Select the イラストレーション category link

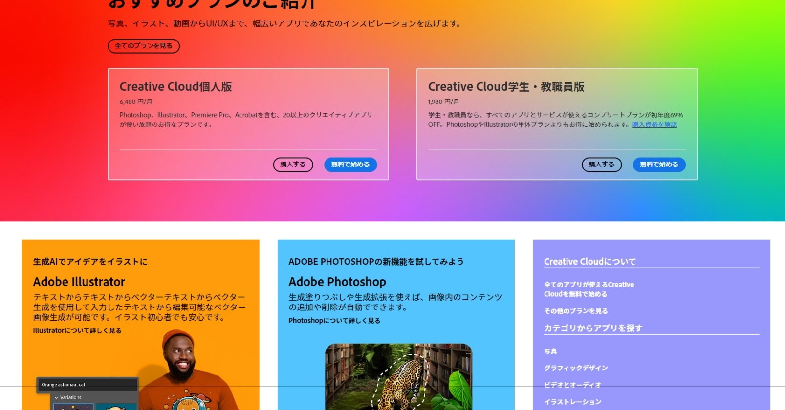click(572, 402)
